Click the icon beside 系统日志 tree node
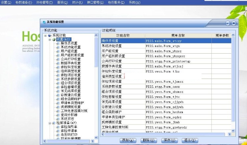This screenshot has height=145, width=247. coord(58,119)
